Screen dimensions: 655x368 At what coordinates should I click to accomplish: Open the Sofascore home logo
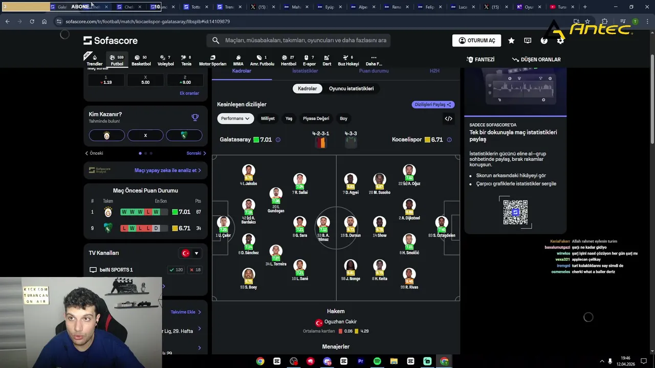[x=111, y=40]
